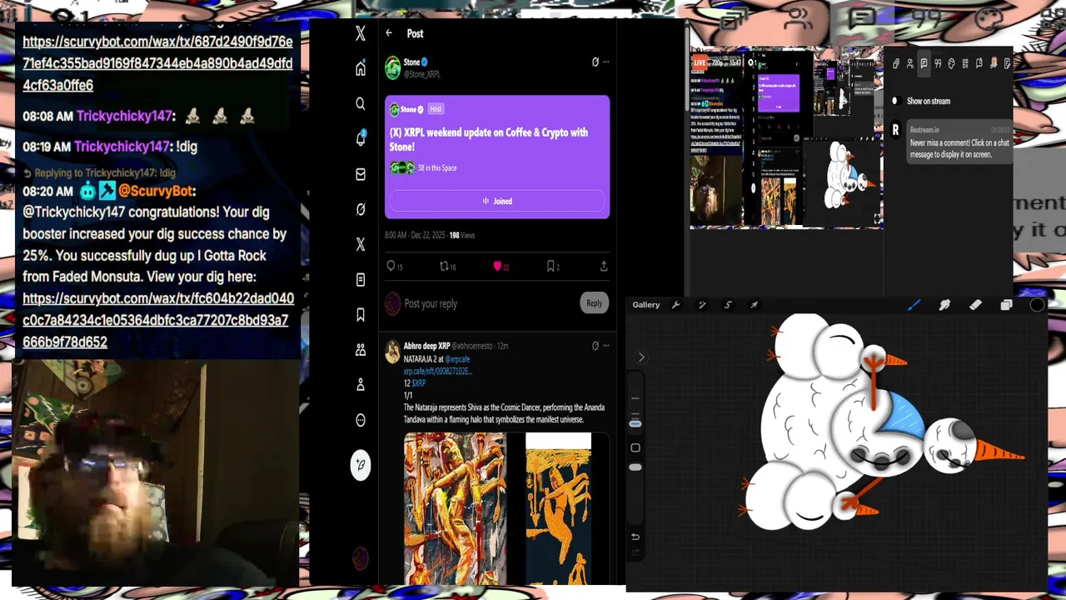Screen dimensions: 1066x600
Task: Open three-dots menu on Abhro deep XRP reply
Action: (605, 346)
